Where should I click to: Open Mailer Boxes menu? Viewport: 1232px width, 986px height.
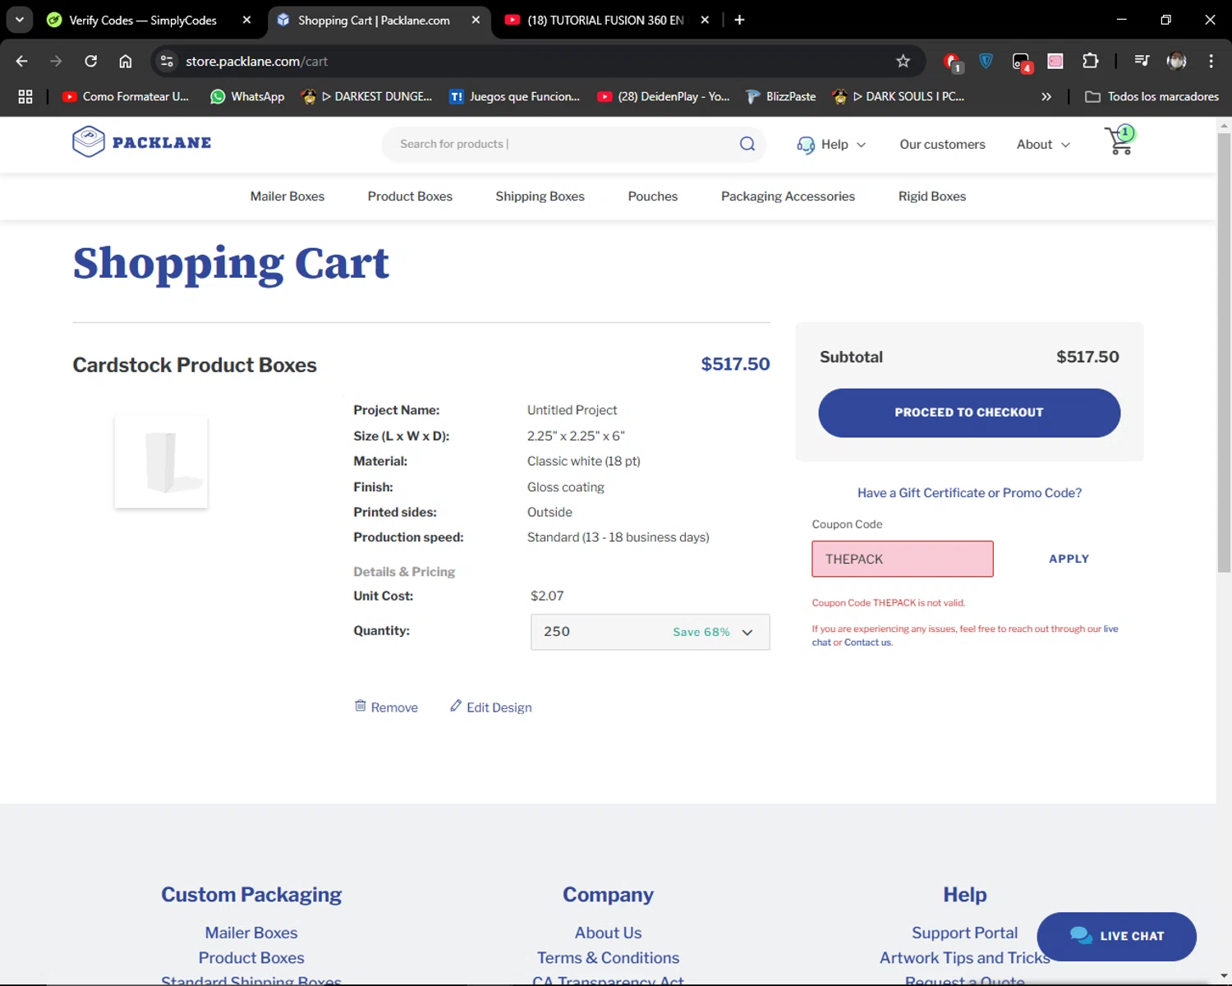click(287, 196)
